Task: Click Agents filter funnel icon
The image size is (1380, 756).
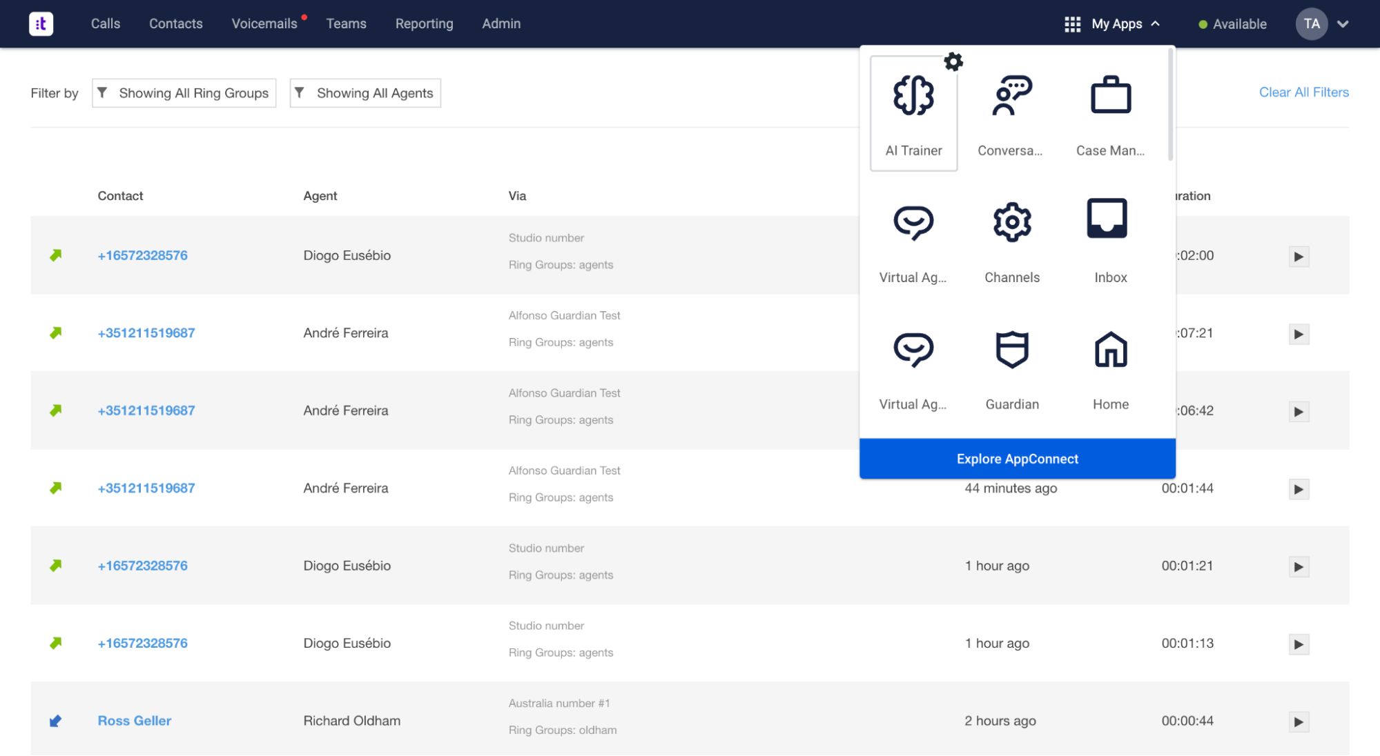Action: [x=300, y=92]
